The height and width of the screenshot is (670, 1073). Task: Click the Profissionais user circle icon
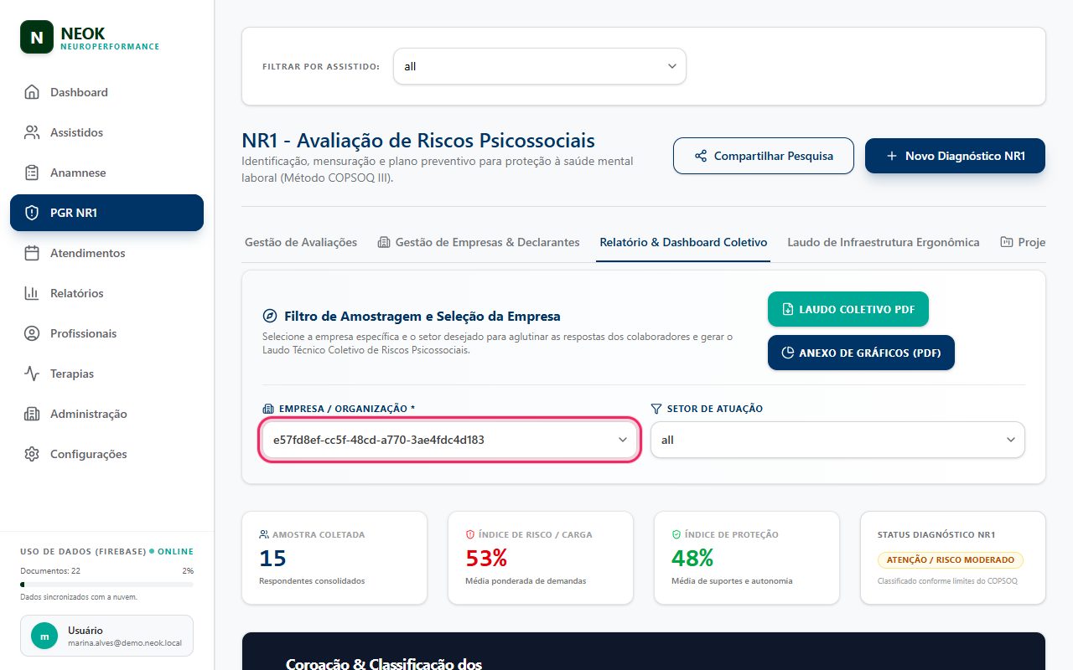click(32, 333)
